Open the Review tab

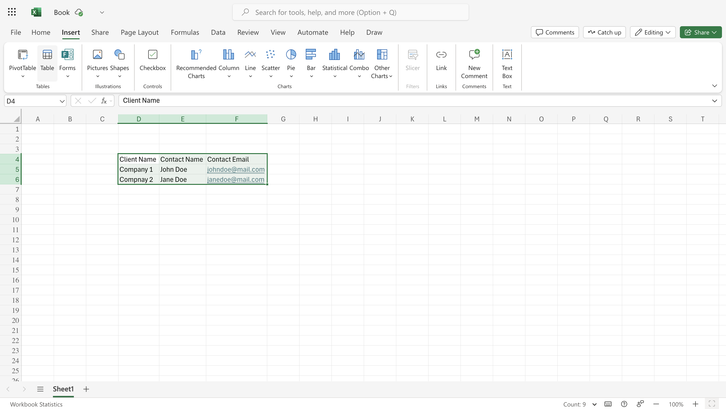point(248,32)
